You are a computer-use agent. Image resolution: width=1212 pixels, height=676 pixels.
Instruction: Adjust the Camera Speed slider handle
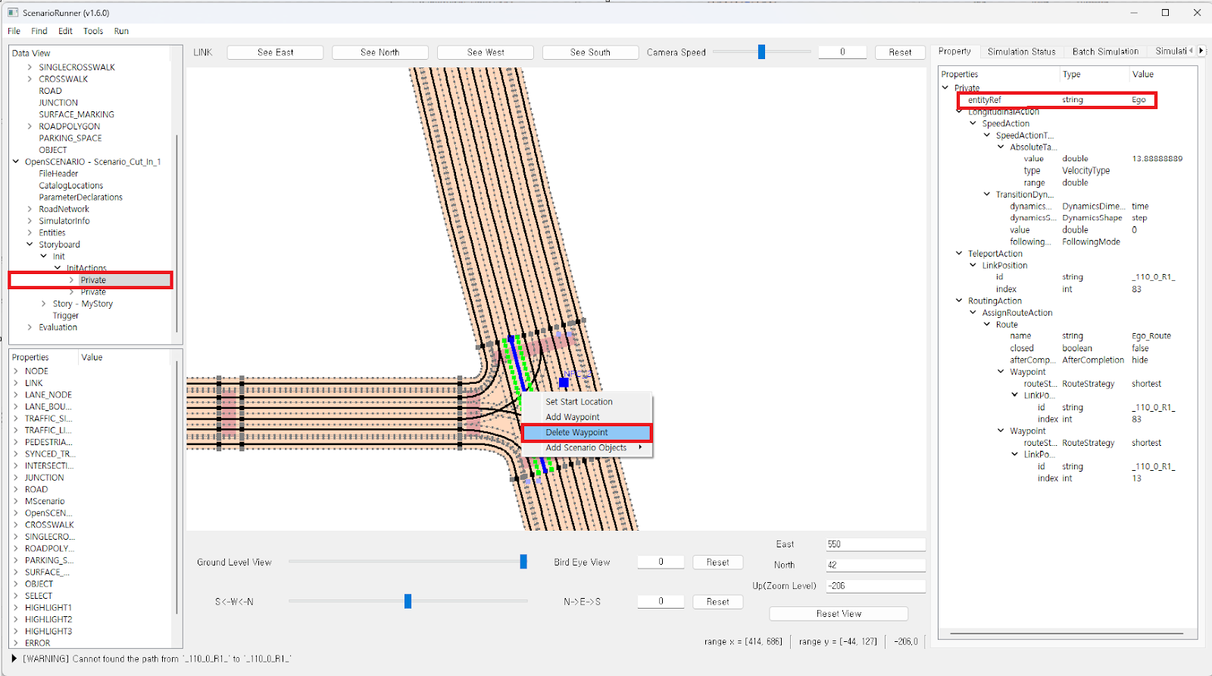[761, 52]
